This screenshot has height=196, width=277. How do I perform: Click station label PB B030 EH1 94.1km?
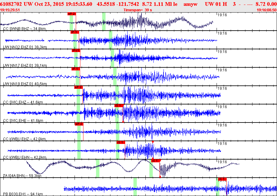(x=23, y=194)
